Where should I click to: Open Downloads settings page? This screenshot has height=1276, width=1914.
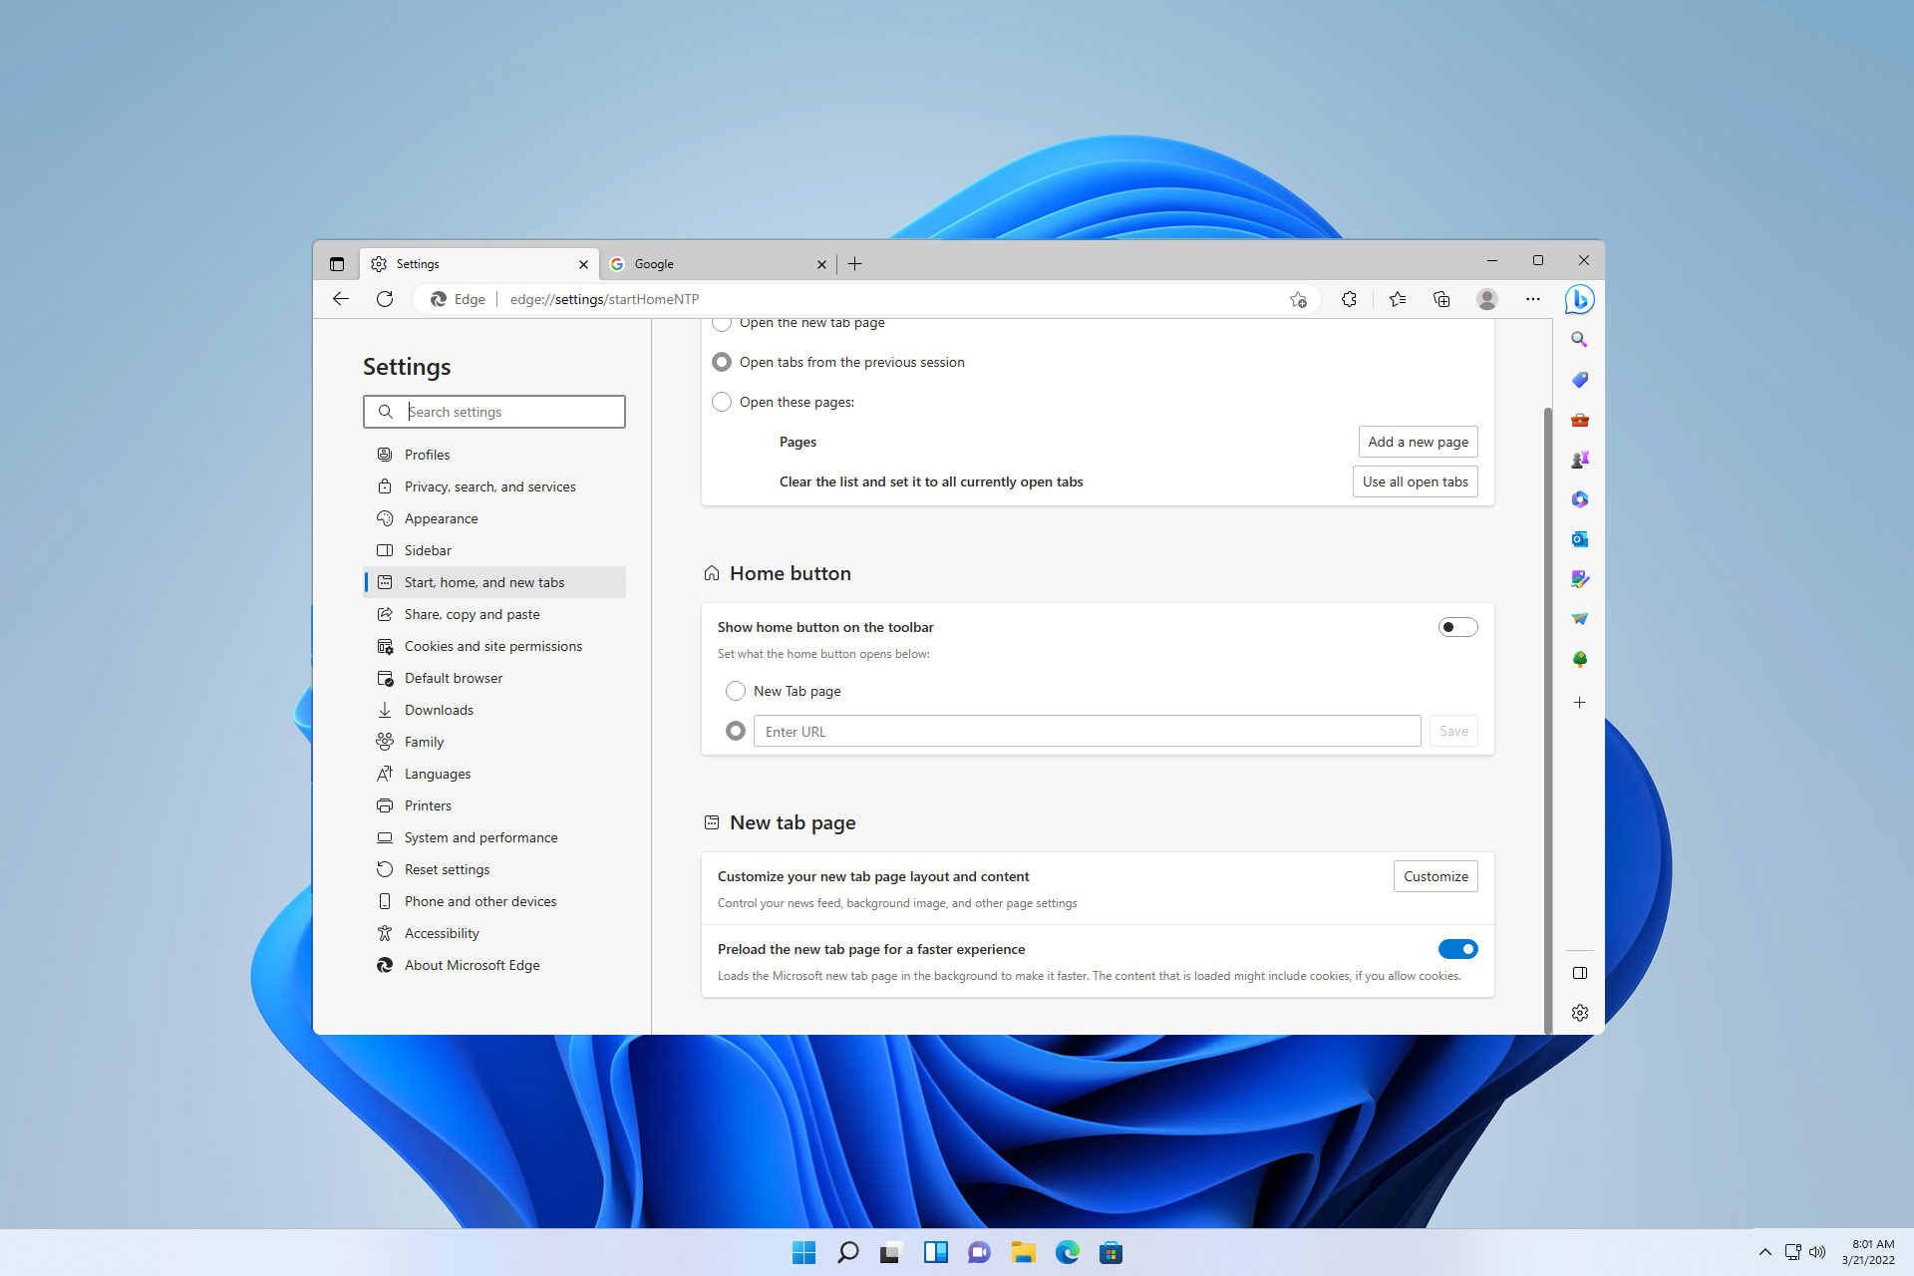point(438,709)
